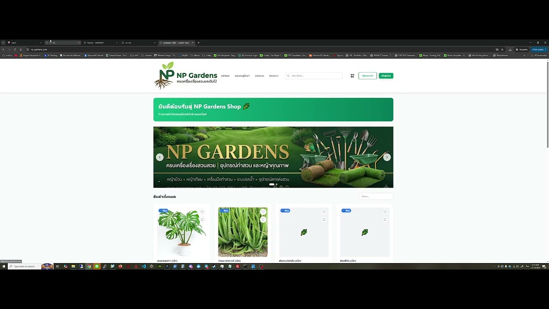
Task: Open the shopping cart icon
Action: (352, 76)
